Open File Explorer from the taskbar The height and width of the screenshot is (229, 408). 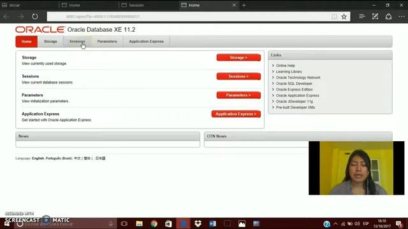coord(139,223)
